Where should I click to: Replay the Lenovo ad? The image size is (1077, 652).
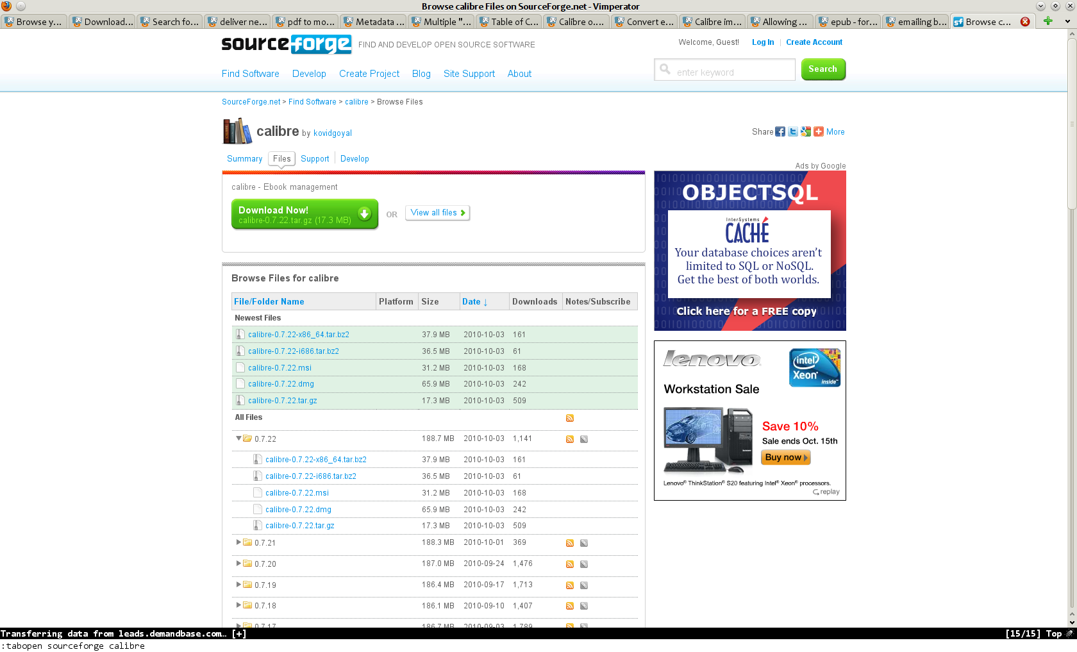(826, 492)
